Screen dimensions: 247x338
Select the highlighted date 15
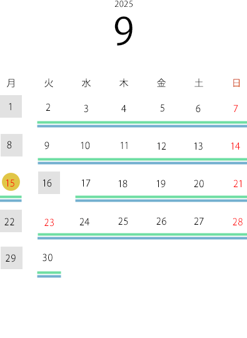click(x=11, y=182)
